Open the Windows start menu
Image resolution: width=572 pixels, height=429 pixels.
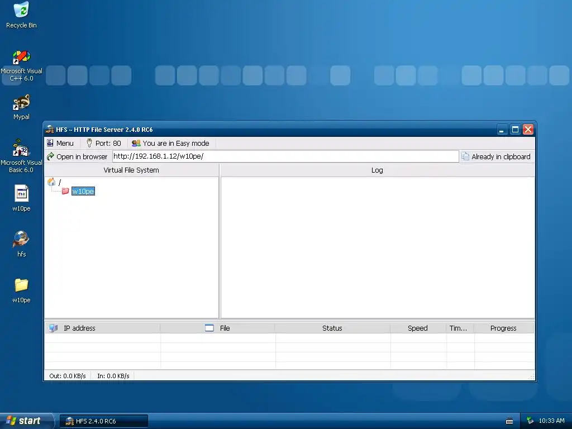[x=26, y=421]
